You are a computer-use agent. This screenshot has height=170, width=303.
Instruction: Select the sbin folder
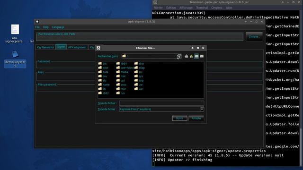click(139, 63)
